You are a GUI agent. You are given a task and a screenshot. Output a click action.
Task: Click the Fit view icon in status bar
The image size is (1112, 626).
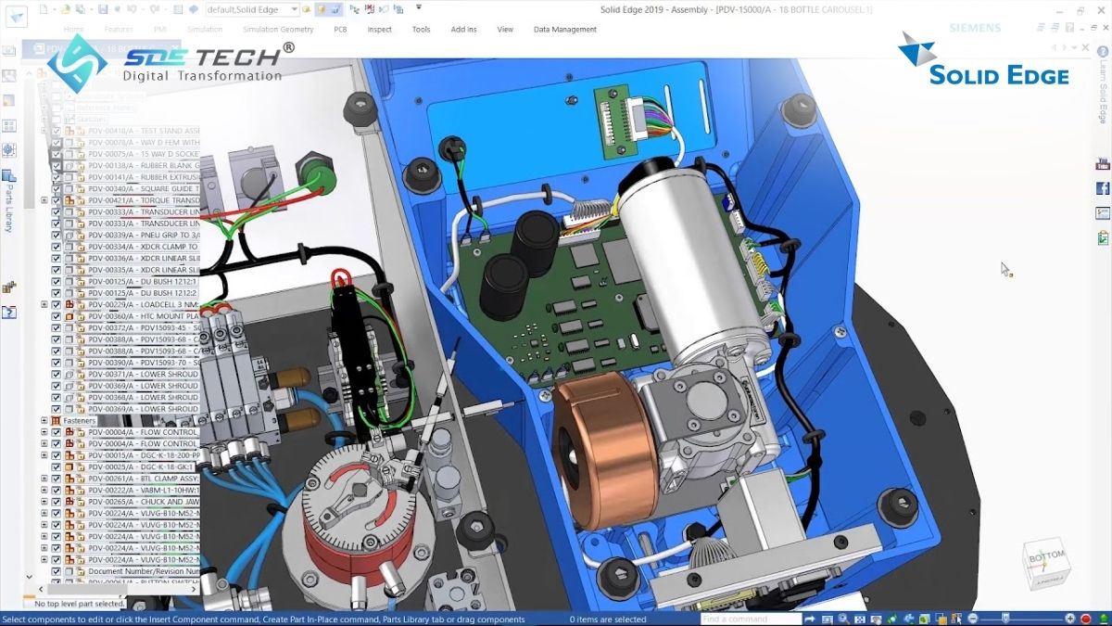[x=860, y=618]
